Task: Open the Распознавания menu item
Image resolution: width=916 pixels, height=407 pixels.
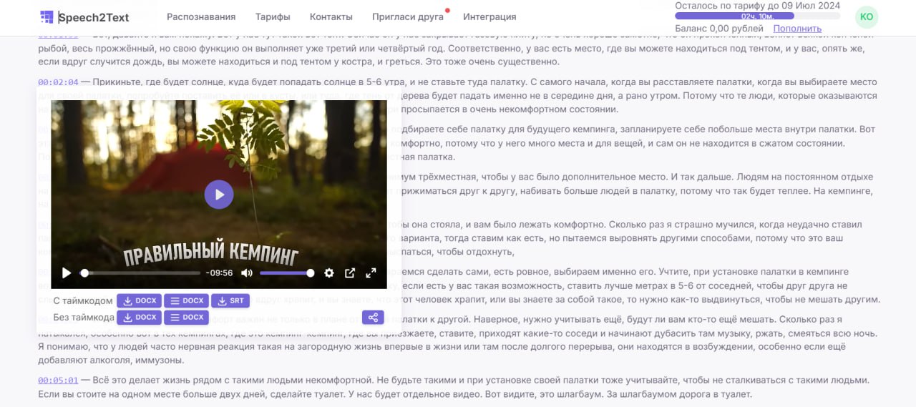Action: click(x=201, y=17)
